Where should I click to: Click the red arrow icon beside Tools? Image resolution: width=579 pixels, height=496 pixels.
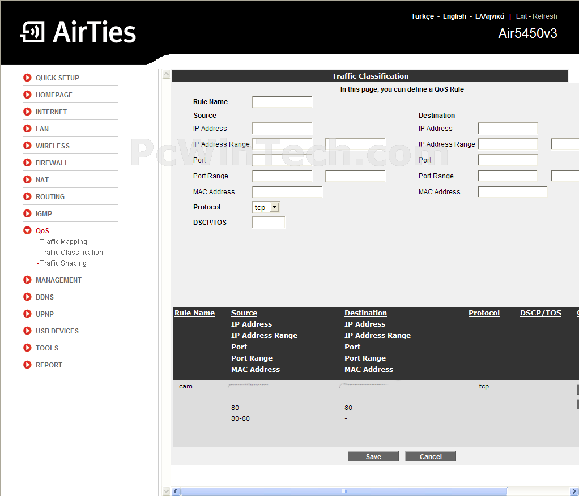[27, 348]
